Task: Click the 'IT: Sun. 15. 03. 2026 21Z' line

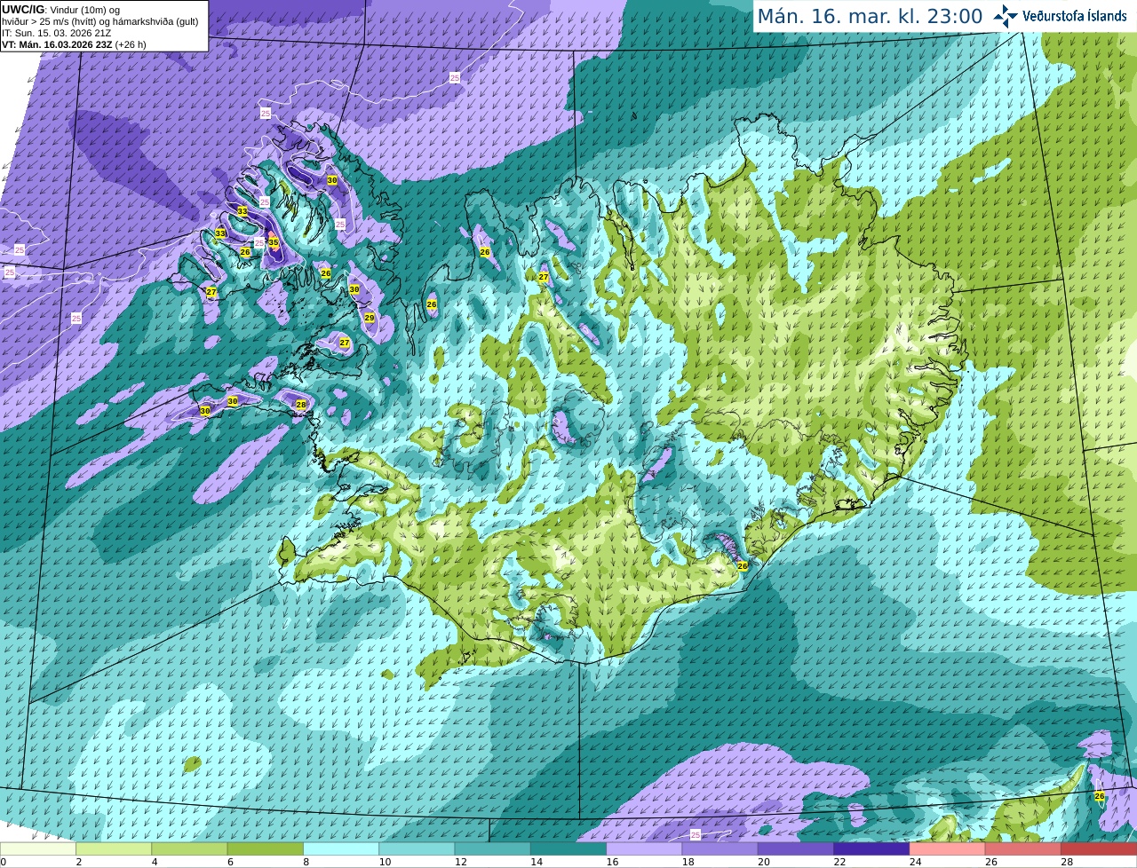Action: pyautogui.click(x=56, y=33)
